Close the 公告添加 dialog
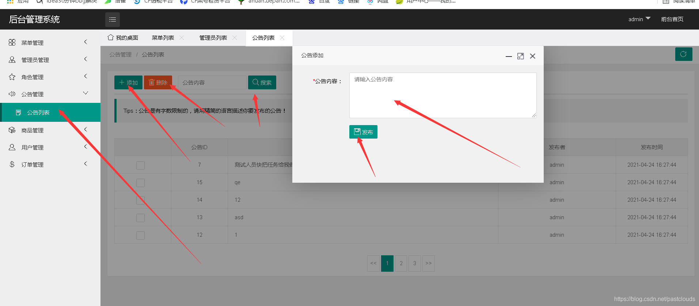699x306 pixels. tap(533, 56)
